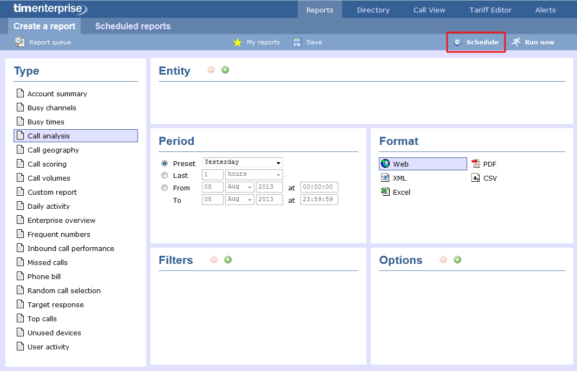Open the Tariff Editor section
The height and width of the screenshot is (371, 577).
490,9
